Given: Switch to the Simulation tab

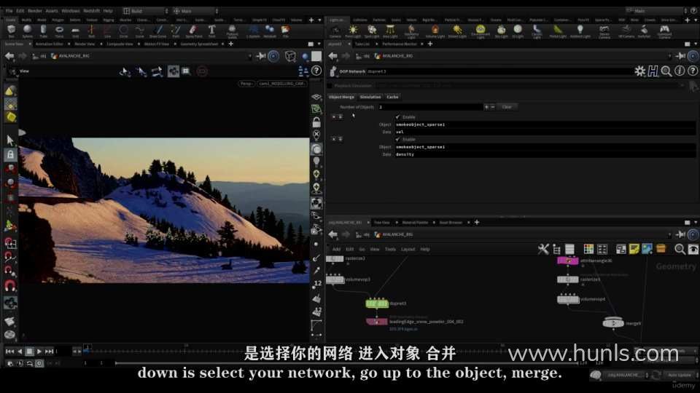Looking at the screenshot, I should (370, 97).
